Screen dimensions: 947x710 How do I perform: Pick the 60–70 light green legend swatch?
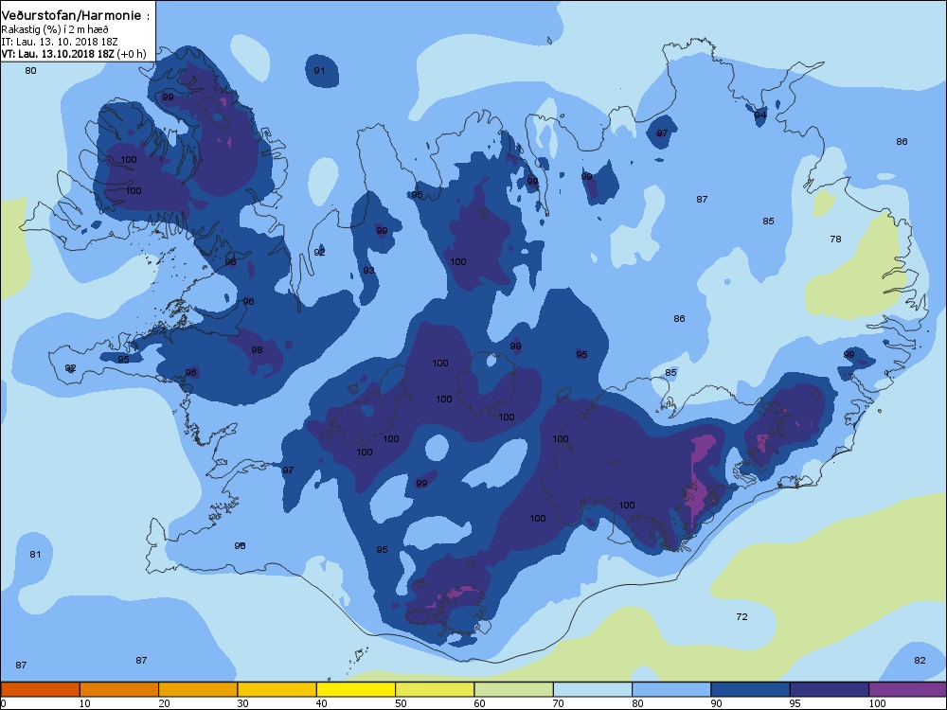click(x=514, y=689)
